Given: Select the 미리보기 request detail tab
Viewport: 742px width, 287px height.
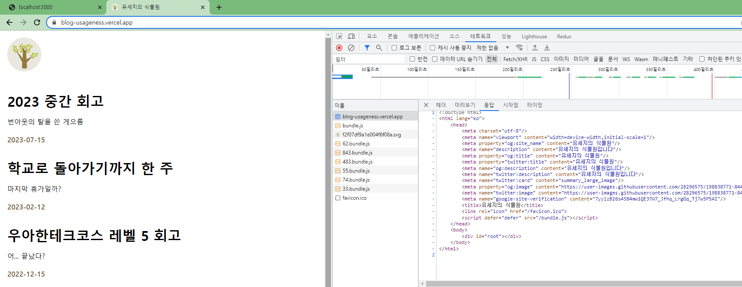Looking at the screenshot, I should point(465,105).
